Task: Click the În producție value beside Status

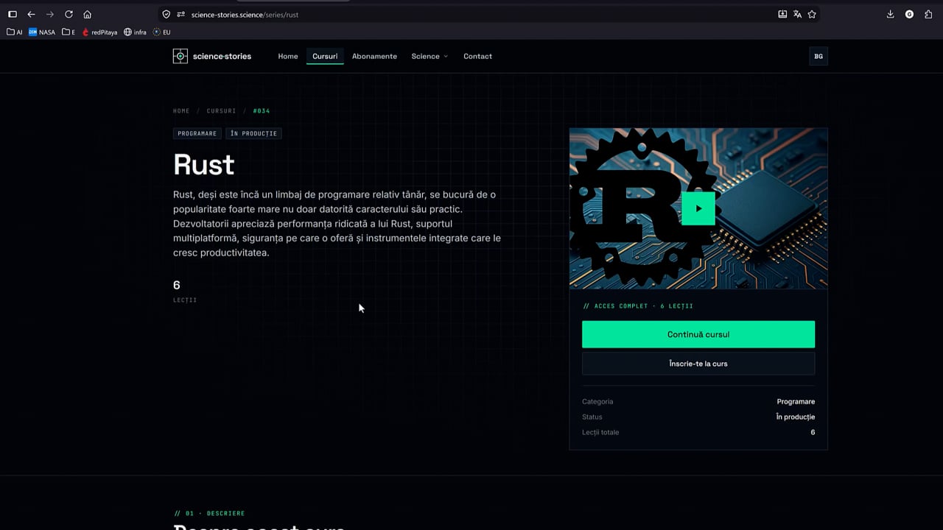Action: tap(796, 417)
